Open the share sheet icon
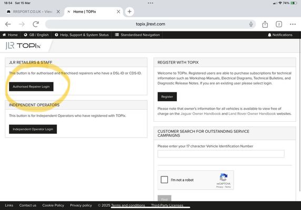 (x=265, y=24)
